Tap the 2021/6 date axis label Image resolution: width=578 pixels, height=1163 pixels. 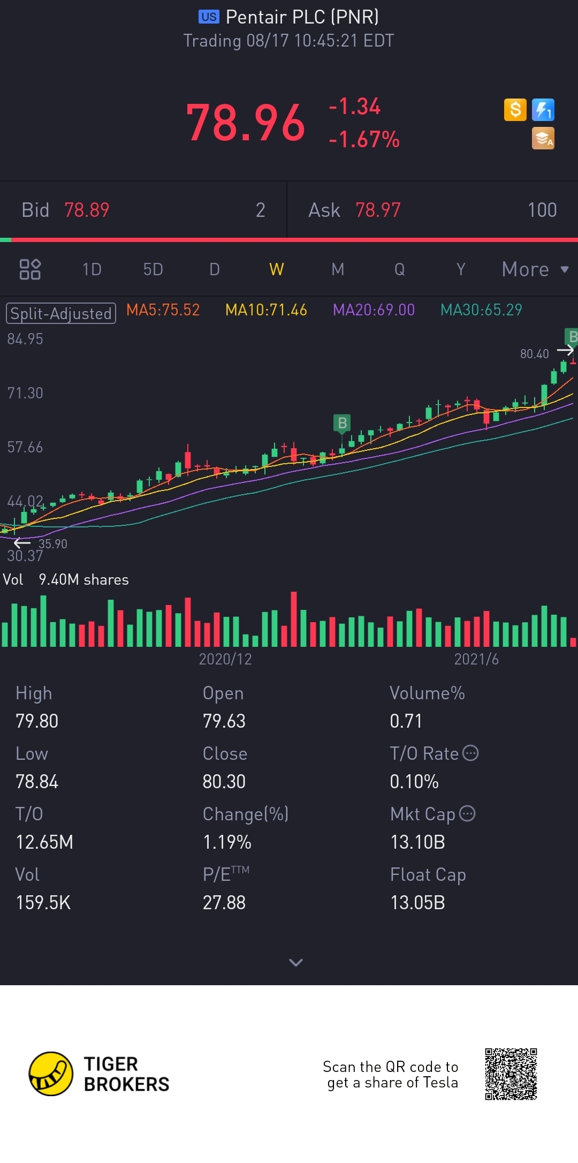click(476, 659)
